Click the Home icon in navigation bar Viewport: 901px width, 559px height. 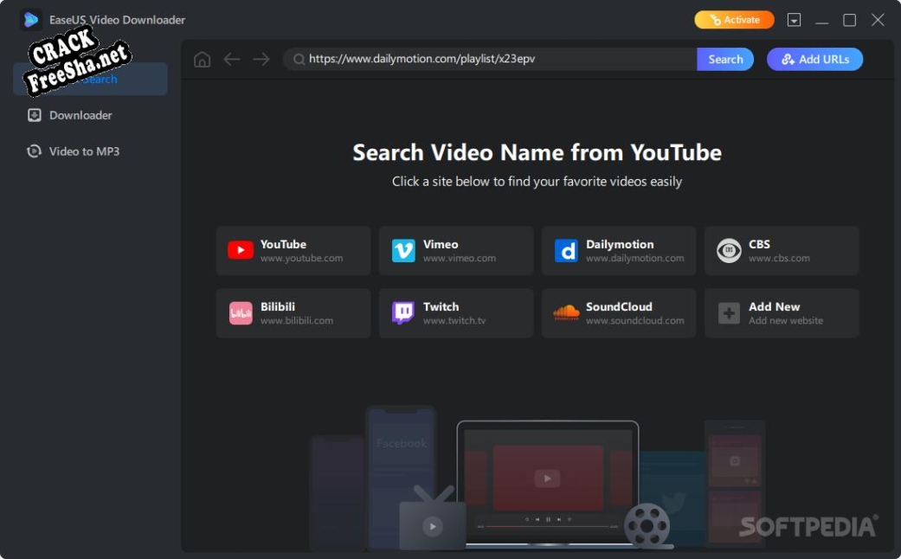tap(203, 60)
